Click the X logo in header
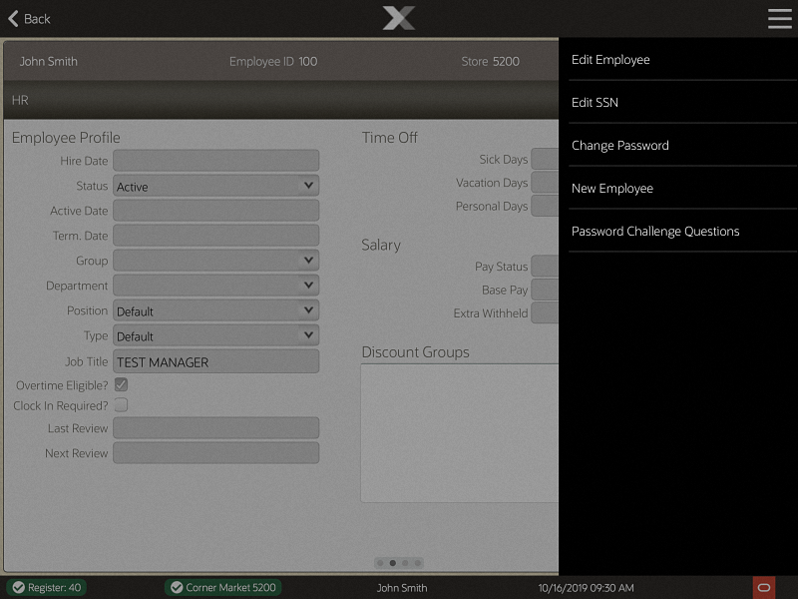 [399, 18]
